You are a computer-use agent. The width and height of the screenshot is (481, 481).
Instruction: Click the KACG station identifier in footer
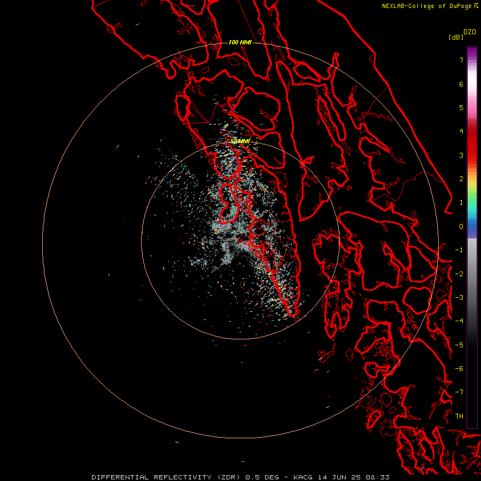[303, 477]
